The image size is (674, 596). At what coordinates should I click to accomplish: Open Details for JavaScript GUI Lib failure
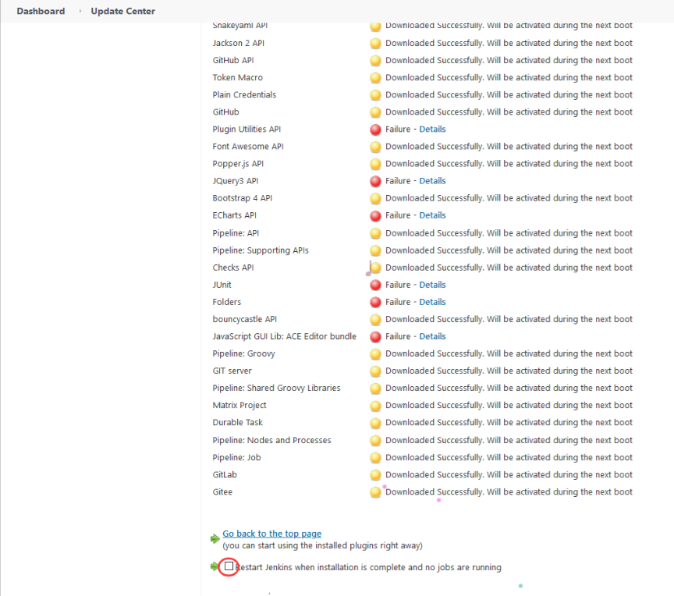432,336
